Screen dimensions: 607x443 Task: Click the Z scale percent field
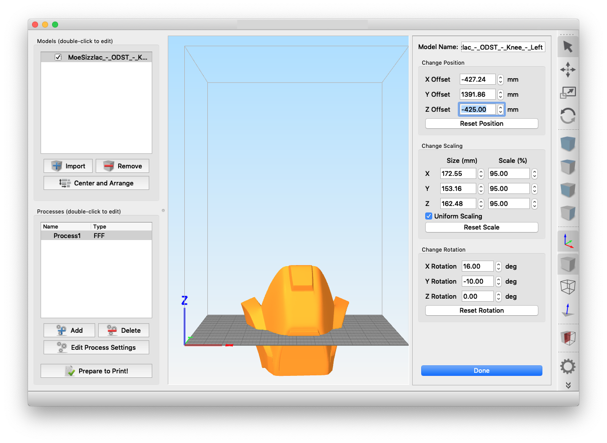(x=509, y=203)
